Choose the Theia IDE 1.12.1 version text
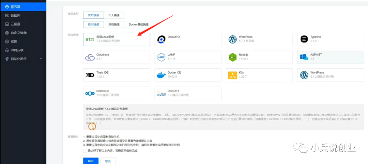This screenshot has height=164, width=368. pyautogui.click(x=100, y=77)
